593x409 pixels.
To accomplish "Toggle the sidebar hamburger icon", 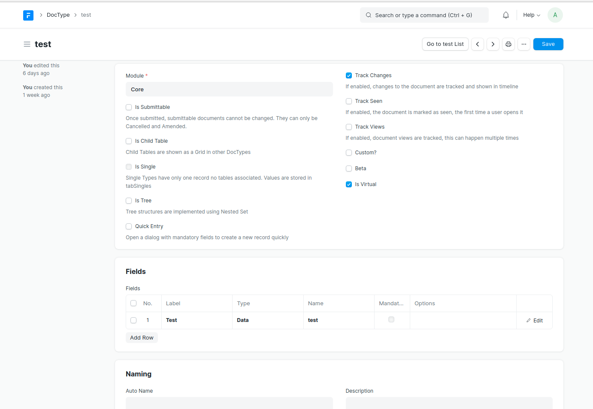I will [x=27, y=44].
